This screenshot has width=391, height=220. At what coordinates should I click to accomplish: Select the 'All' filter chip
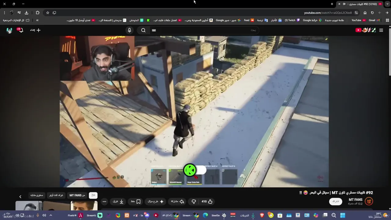click(93, 195)
